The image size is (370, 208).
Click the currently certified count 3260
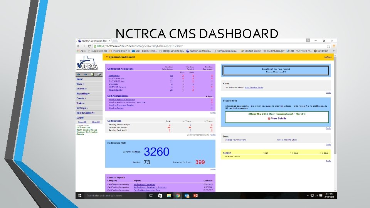[x=156, y=151]
